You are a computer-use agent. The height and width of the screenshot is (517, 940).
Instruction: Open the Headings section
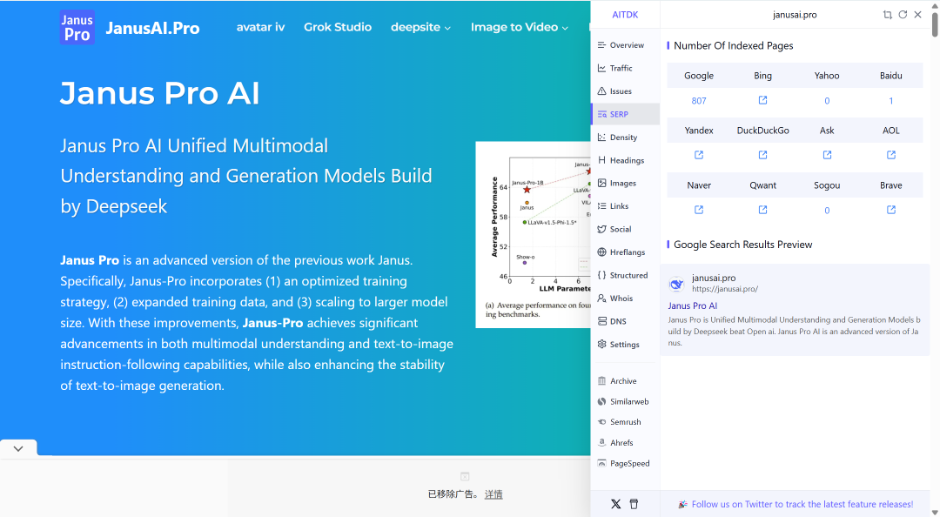(625, 160)
